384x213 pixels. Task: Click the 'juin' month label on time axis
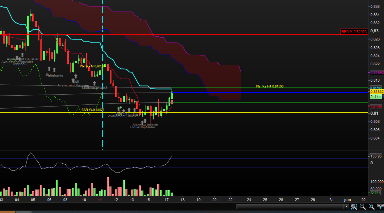[x=347, y=199]
